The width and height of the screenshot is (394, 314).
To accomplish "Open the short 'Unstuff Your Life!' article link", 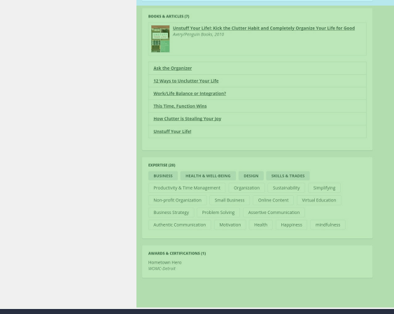I will pos(172,131).
